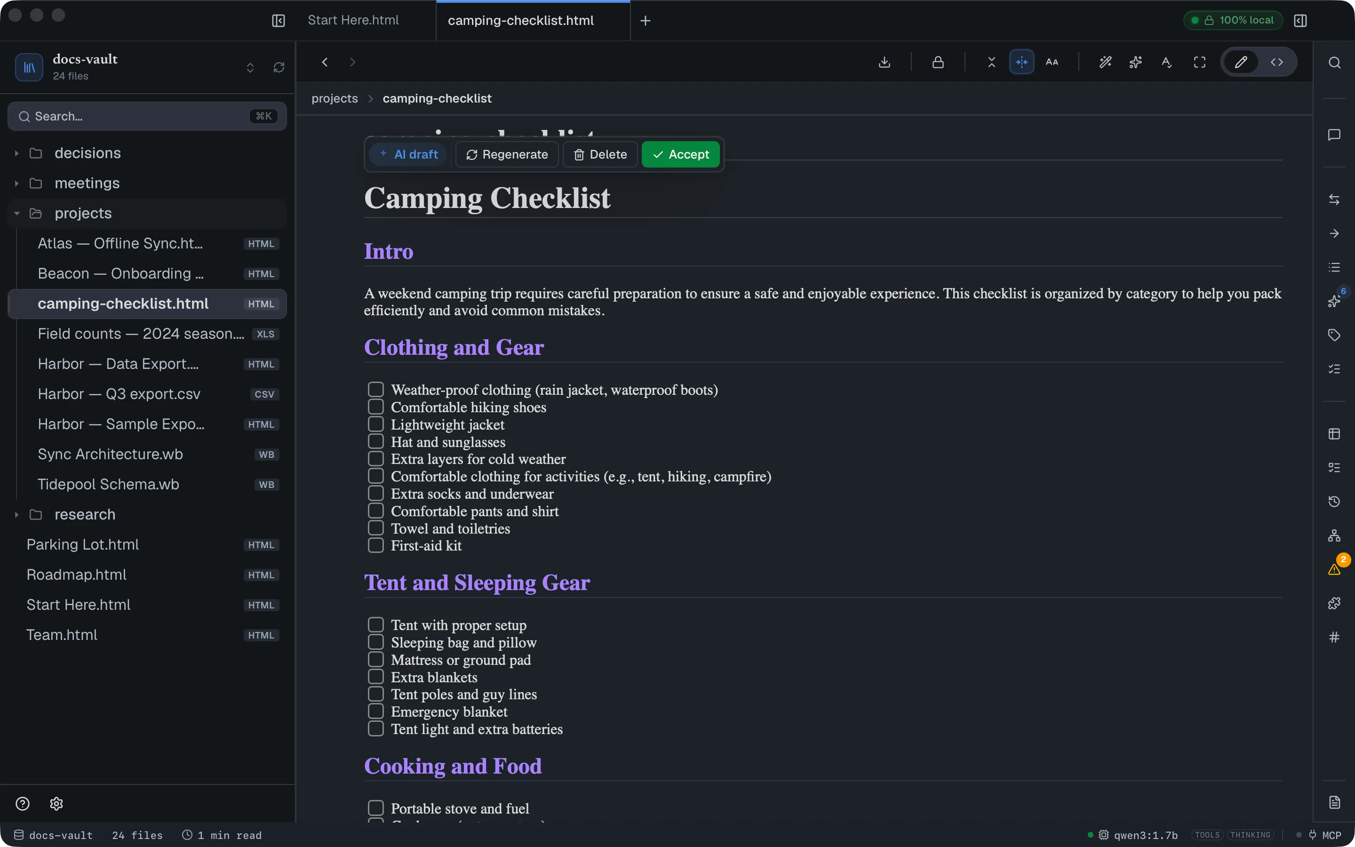Click the fullscreen frame icon
The width and height of the screenshot is (1355, 847).
tap(1199, 62)
